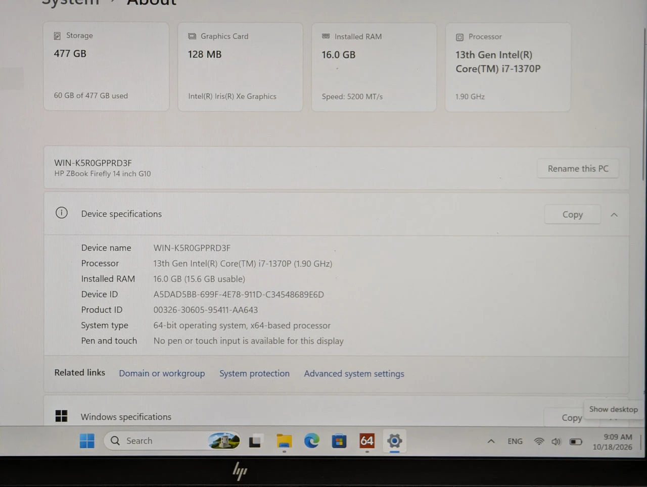
Task: Open System protection link
Action: click(x=254, y=373)
